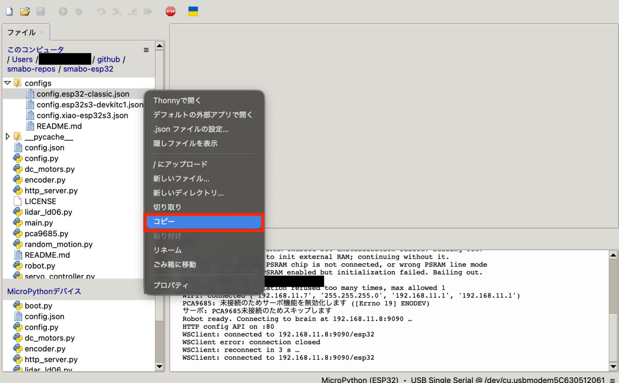619x383 pixels.
Task: Choose / にアップロード in the context menu
Action: (x=204, y=164)
